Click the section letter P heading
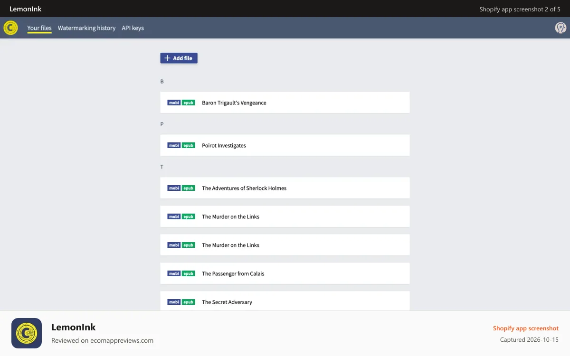Viewport: 570px width, 356px height. 162,124
